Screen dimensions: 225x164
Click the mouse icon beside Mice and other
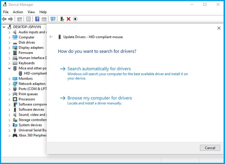(x=15, y=68)
